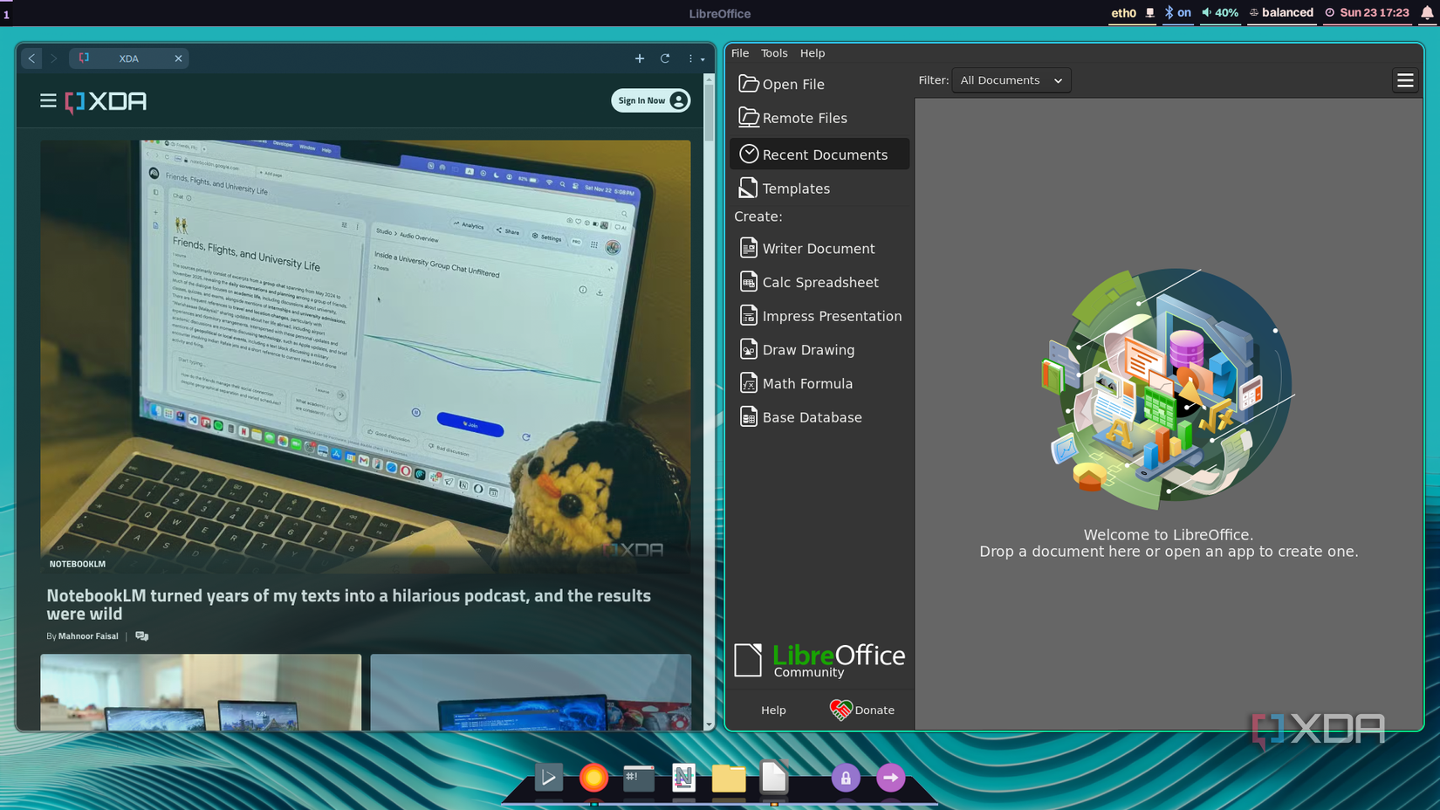Adjust the balanced power profile indicator
The width and height of the screenshot is (1440, 810).
(x=1281, y=13)
